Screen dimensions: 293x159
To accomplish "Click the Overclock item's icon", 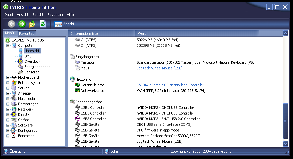I will [x=20, y=61].
